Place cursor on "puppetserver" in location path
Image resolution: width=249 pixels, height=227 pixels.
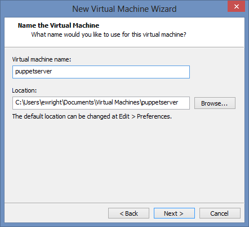(160, 103)
